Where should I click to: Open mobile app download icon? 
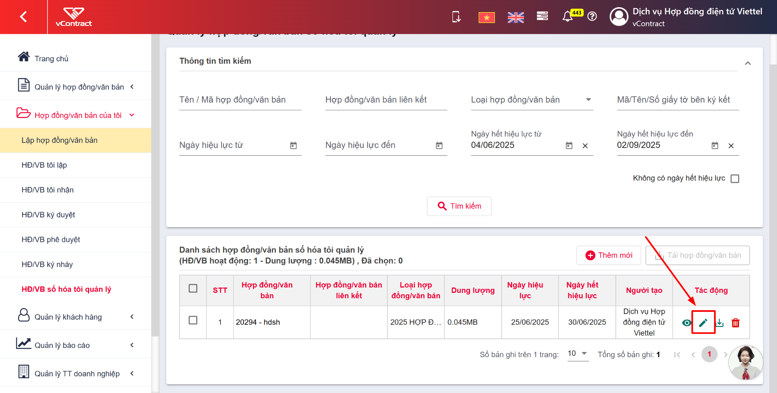pyautogui.click(x=456, y=17)
